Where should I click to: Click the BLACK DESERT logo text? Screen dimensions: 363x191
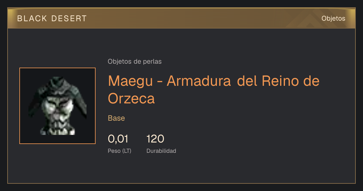click(x=52, y=18)
